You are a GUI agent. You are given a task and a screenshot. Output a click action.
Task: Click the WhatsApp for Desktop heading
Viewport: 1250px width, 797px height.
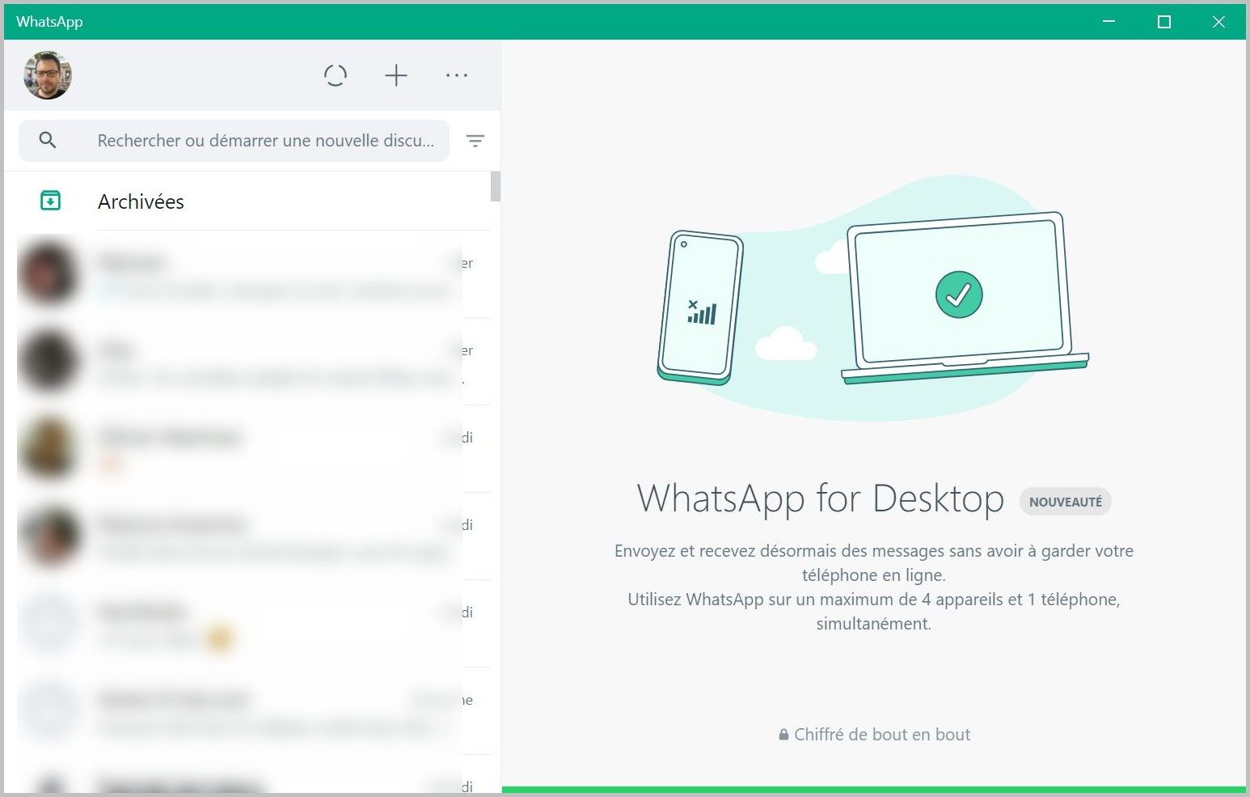coord(820,498)
